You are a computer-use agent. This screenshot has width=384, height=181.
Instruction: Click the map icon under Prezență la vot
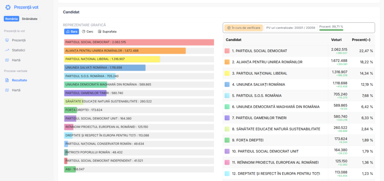coord(7,60)
